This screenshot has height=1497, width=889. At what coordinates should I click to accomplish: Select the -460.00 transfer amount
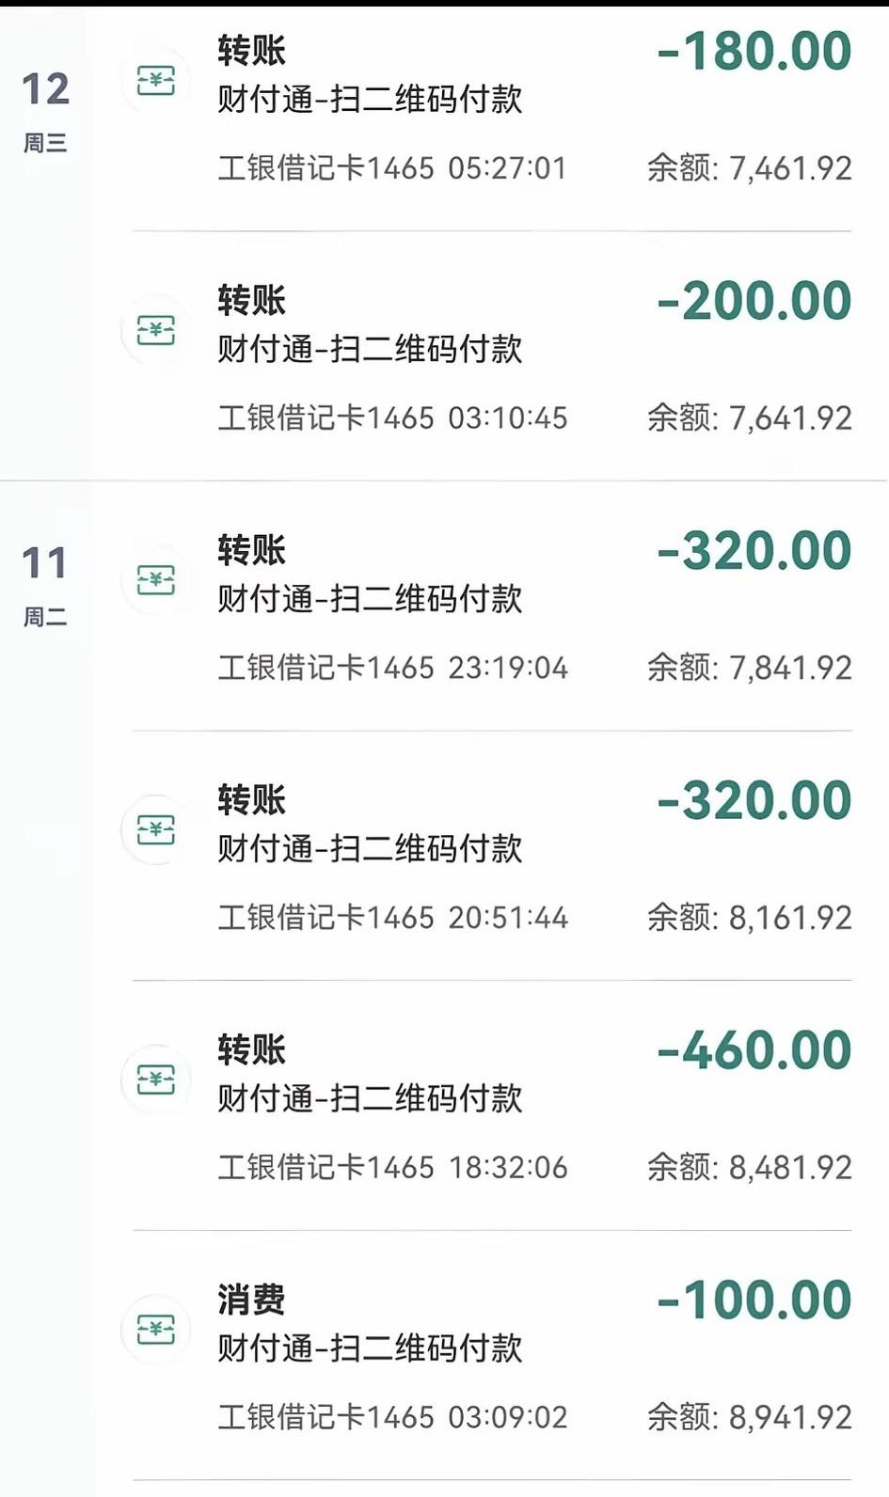click(755, 1050)
